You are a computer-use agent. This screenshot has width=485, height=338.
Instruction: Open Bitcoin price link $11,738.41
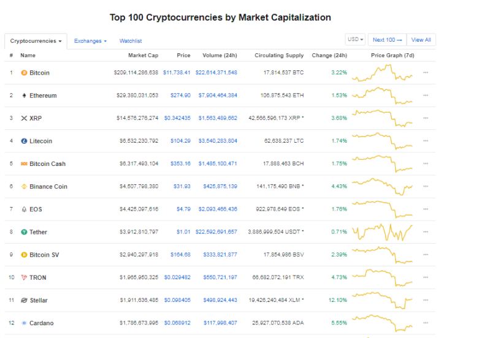(177, 73)
